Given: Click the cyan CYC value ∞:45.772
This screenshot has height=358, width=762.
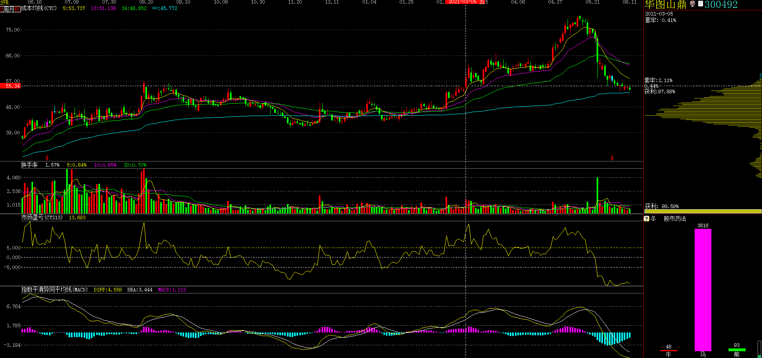Looking at the screenshot, I should pyautogui.click(x=165, y=8).
